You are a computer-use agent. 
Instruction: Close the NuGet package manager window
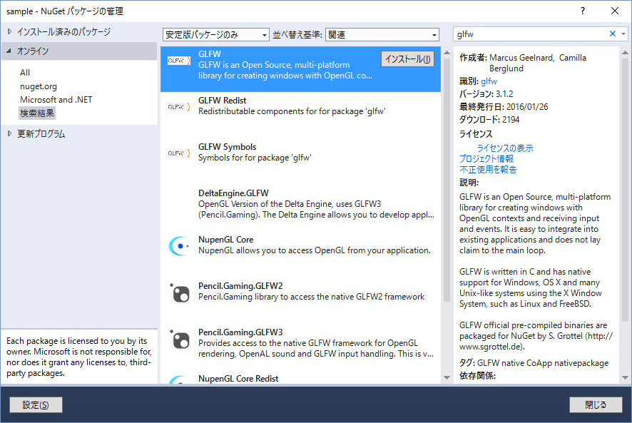(x=615, y=11)
